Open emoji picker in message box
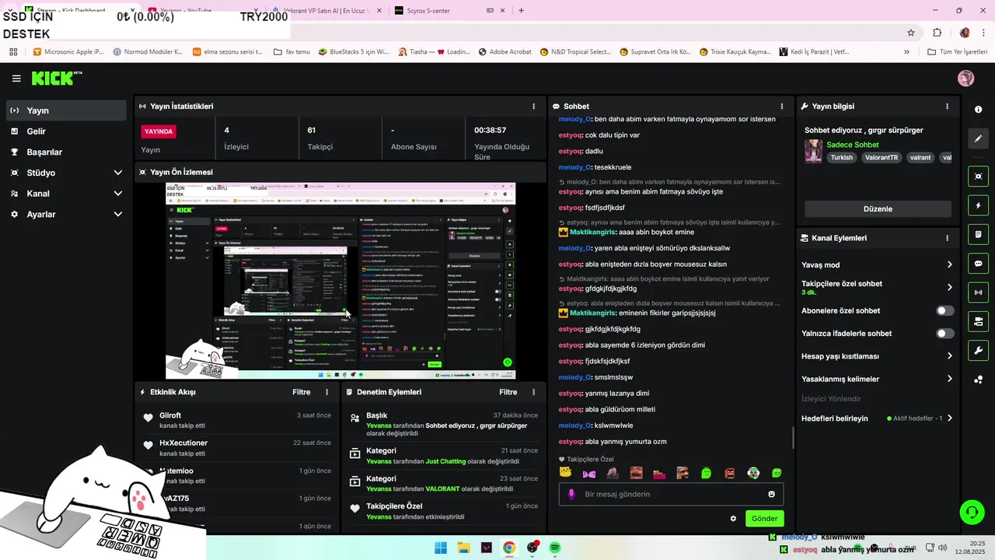The height and width of the screenshot is (560, 995). (771, 494)
